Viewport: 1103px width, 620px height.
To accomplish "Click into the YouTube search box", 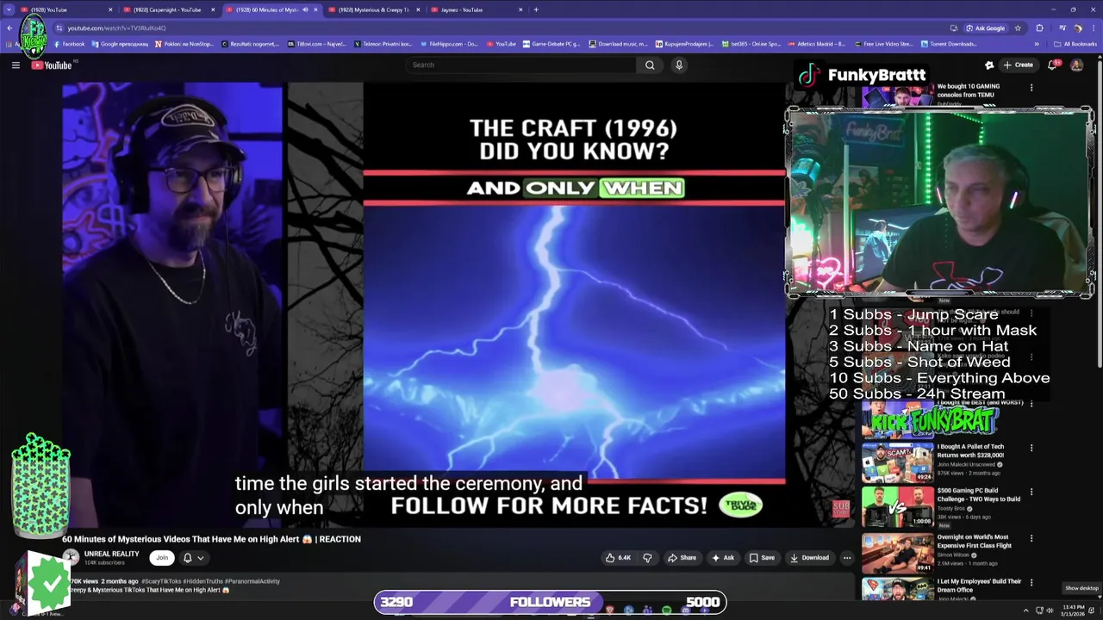I will coord(521,65).
